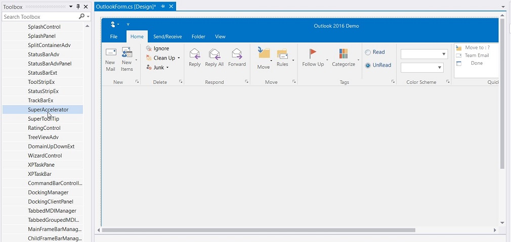Click the quick access touch-mode icon
Viewport: 511px width, 242px height.
point(113,24)
